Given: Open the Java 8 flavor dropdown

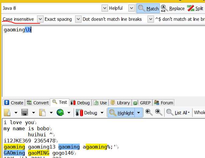Looking at the screenshot, I should 105,8.
